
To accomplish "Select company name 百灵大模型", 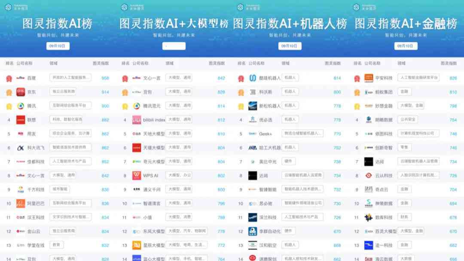I will [386, 231].
